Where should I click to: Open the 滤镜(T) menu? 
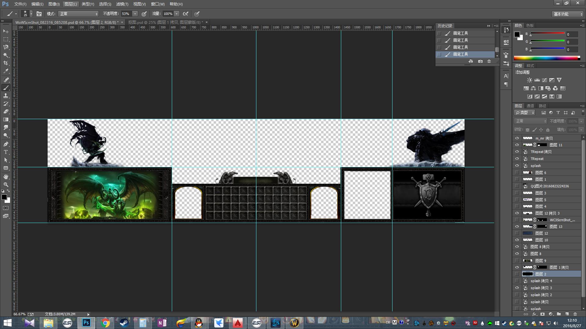pyautogui.click(x=122, y=4)
